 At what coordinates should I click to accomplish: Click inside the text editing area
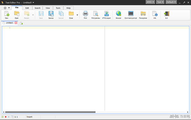95,69
